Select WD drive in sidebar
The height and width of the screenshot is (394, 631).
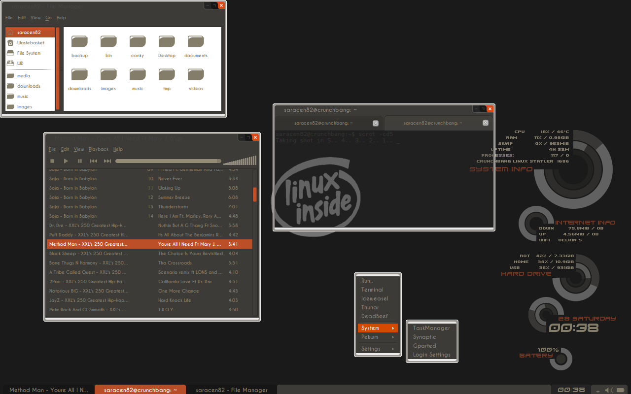coord(30,64)
